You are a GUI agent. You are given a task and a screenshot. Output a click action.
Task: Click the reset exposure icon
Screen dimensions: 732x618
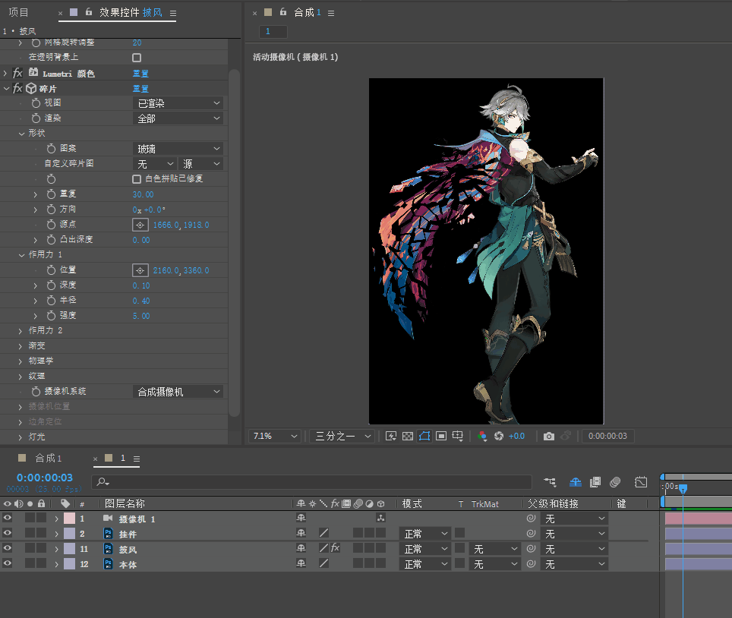pos(499,437)
